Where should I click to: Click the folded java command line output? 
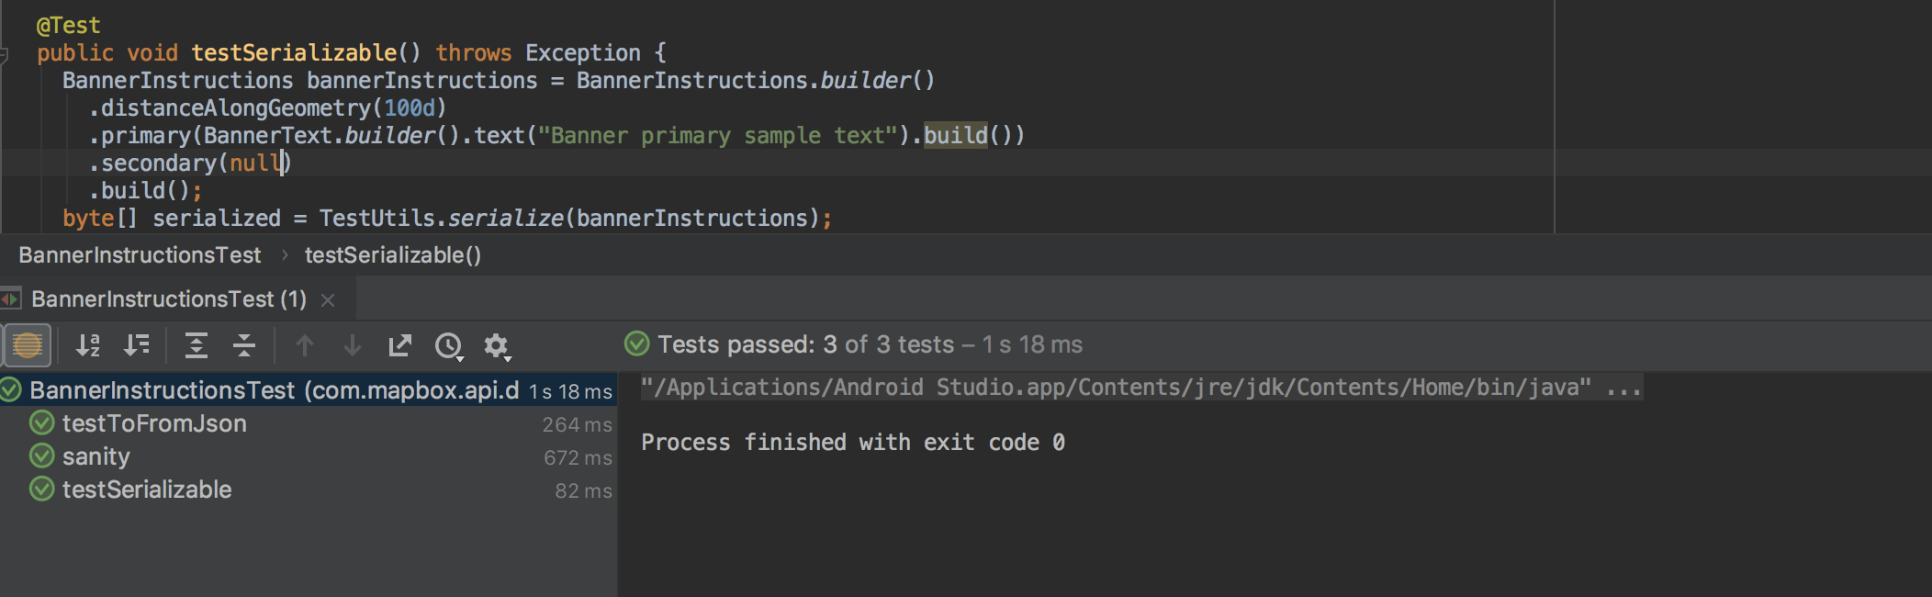[x=1141, y=388]
